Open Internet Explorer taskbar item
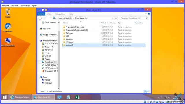This screenshot has height=104, width=185. coord(20,97)
